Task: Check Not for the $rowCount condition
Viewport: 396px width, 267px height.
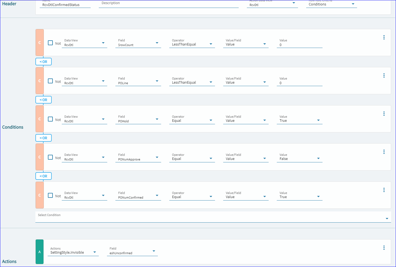Action: coord(50,43)
